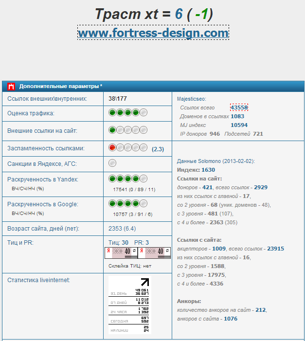Click the Yandex promotion rating dots
This screenshot has height=341, width=305.
coord(128,179)
